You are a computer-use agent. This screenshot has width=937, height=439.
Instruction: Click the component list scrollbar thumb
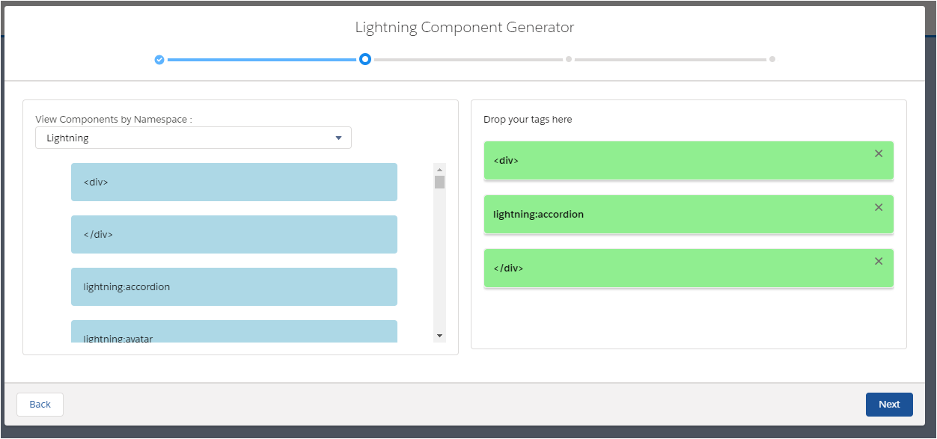click(x=439, y=182)
